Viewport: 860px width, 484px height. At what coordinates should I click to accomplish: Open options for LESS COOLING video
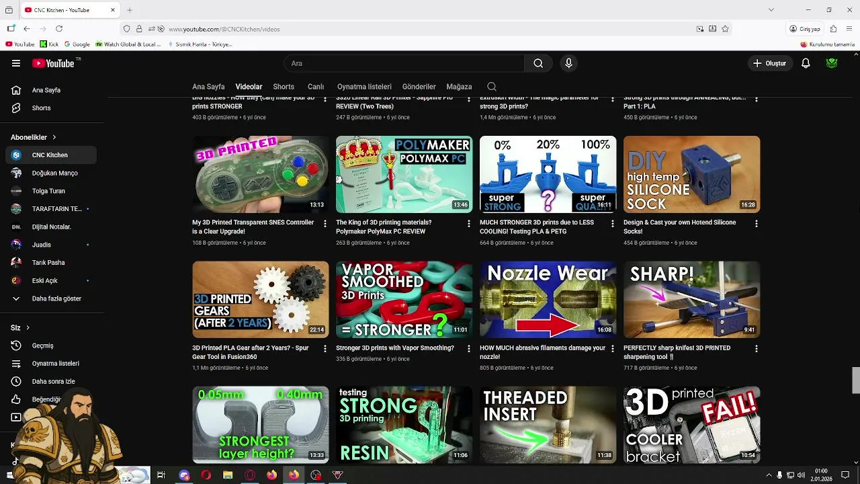pyautogui.click(x=612, y=223)
